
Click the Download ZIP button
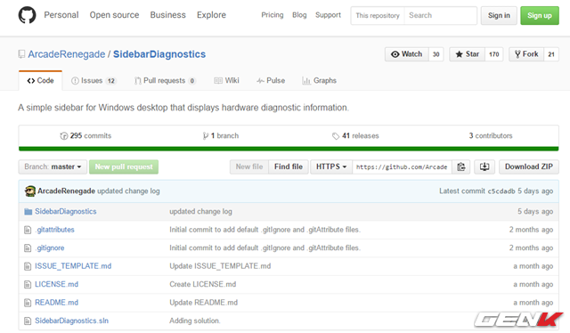pyautogui.click(x=528, y=166)
